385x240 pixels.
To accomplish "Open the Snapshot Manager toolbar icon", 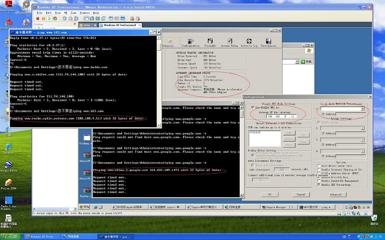I will pos(77,19).
